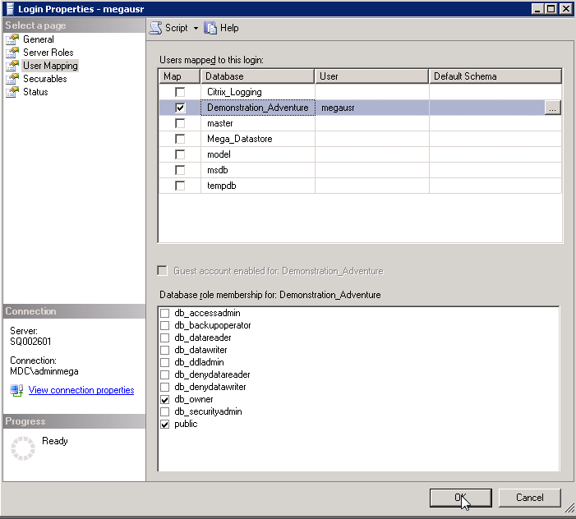576x519 pixels.
Task: Select the General page icon
Action: (12, 39)
